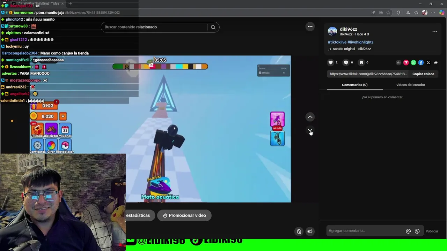Click the Copiar enlace button
Image resolution: width=447 pixels, height=251 pixels.
[x=423, y=74]
